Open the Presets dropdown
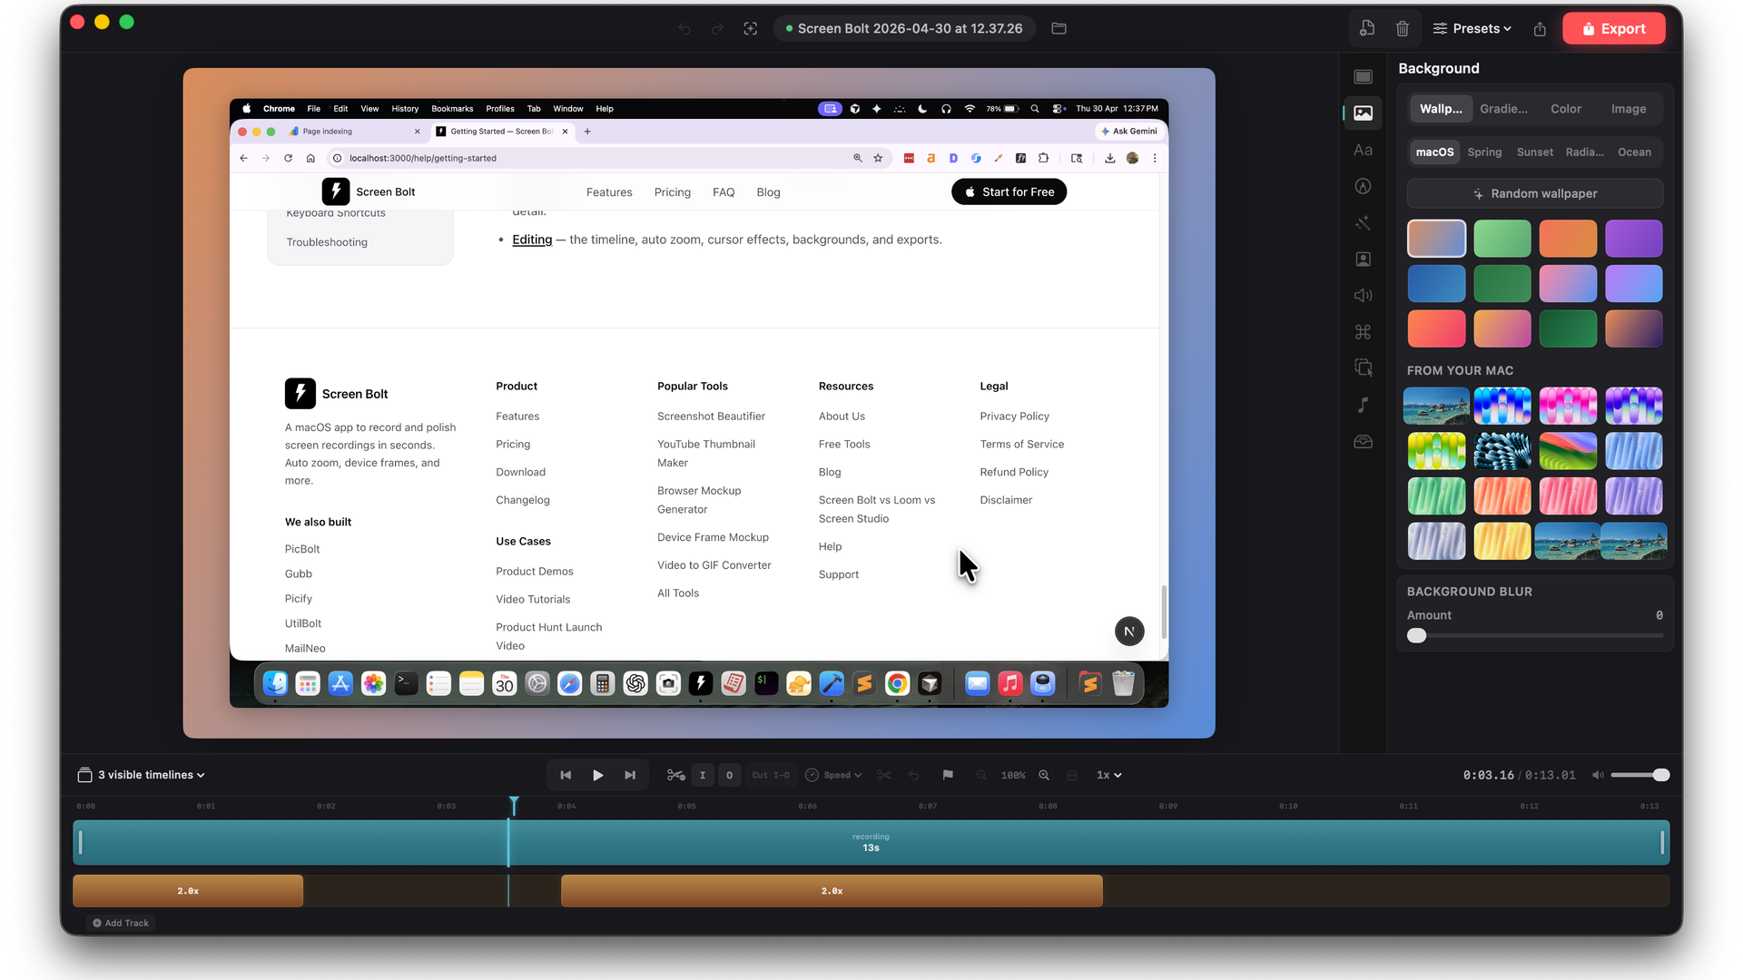The image size is (1743, 980). [x=1472, y=29]
